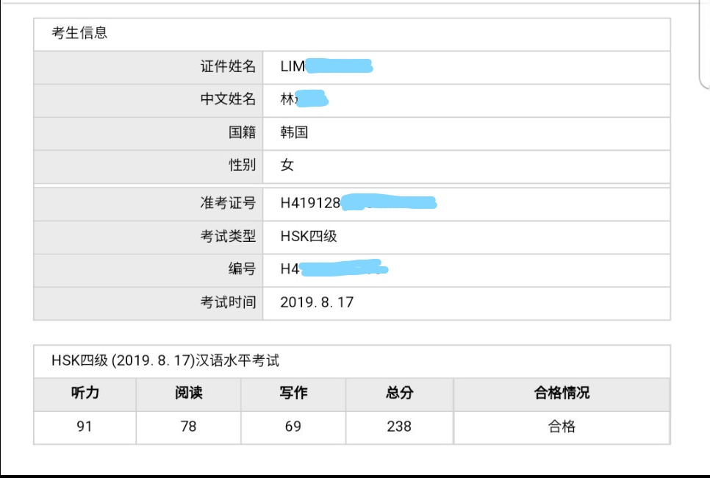Click the admission number starting H419128
The height and width of the screenshot is (478, 710).
point(311,203)
